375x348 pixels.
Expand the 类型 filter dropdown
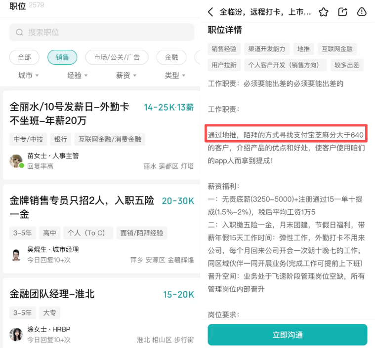click(x=175, y=76)
